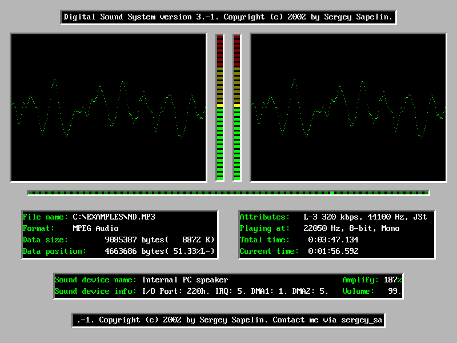
Task: Click the right oscilloscope waveform display
Action: point(348,107)
